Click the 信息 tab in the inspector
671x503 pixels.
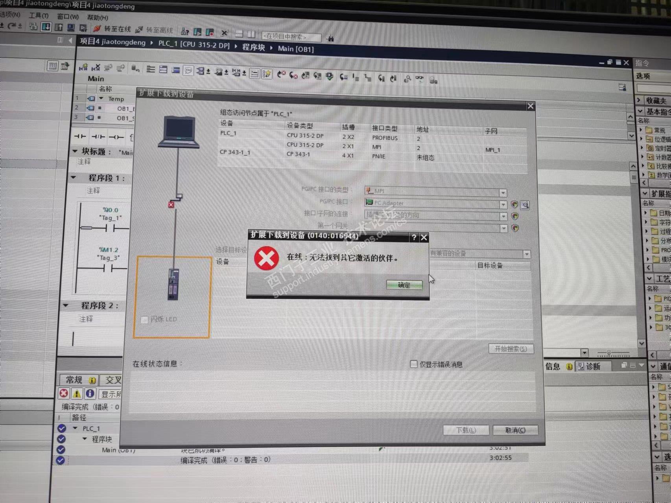tap(559, 366)
